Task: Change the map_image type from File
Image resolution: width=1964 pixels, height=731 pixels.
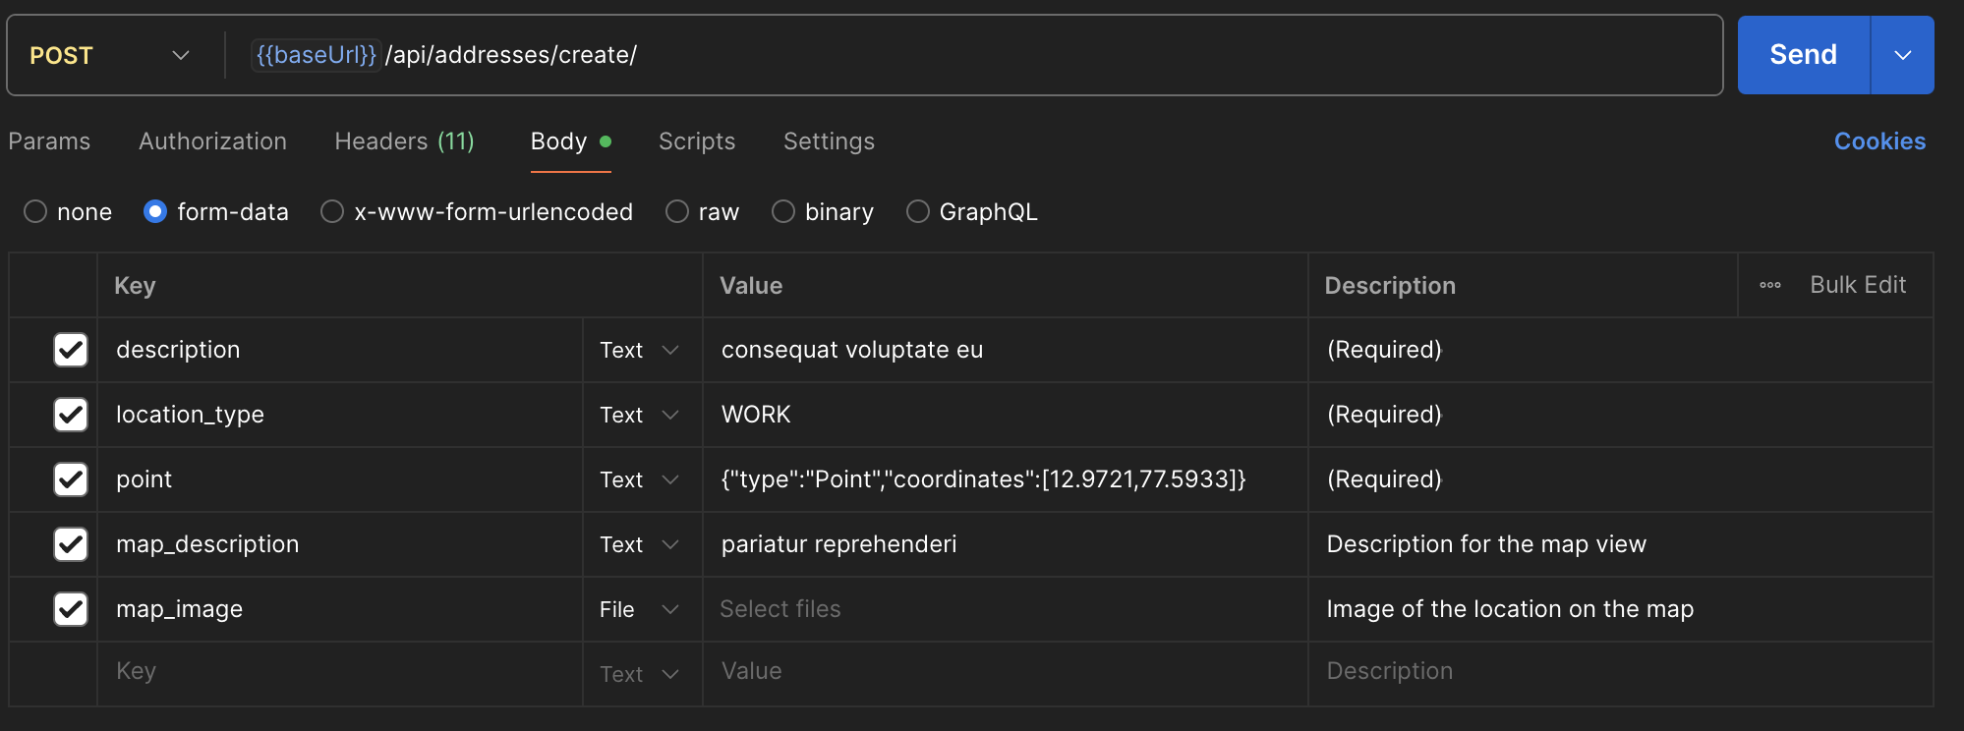Action: click(640, 609)
